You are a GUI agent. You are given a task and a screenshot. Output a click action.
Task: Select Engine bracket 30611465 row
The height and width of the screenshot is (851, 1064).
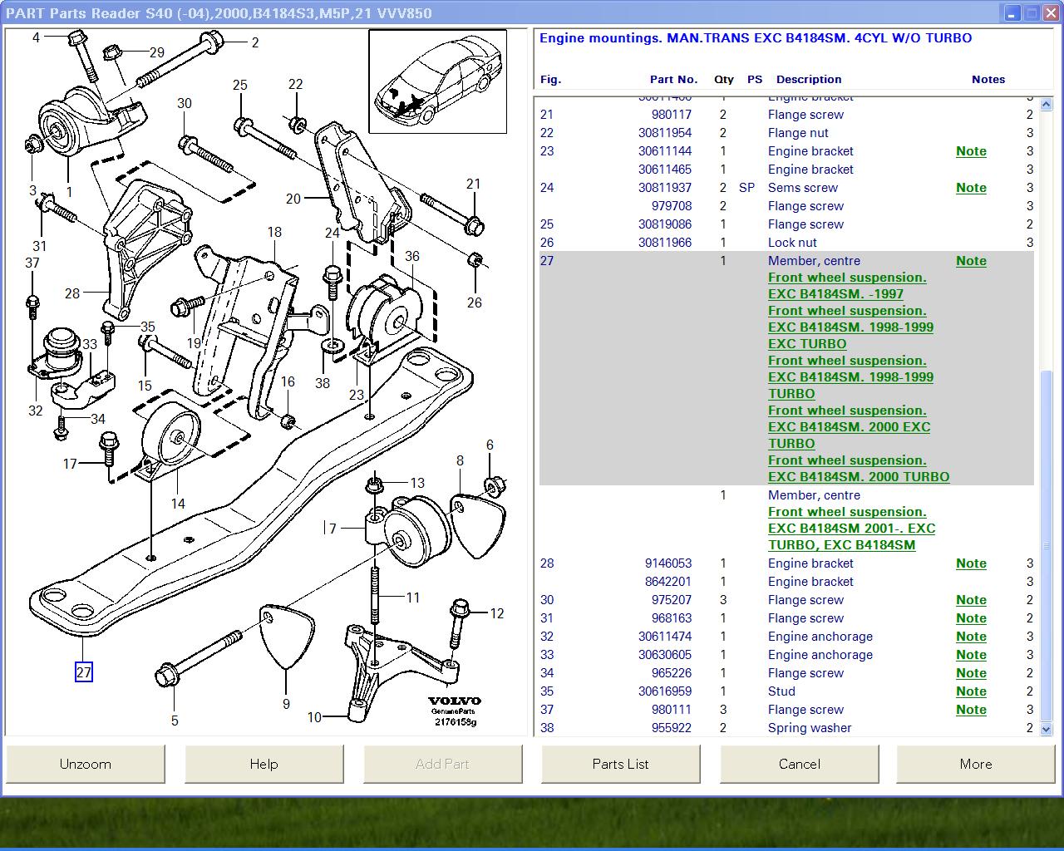[786, 170]
